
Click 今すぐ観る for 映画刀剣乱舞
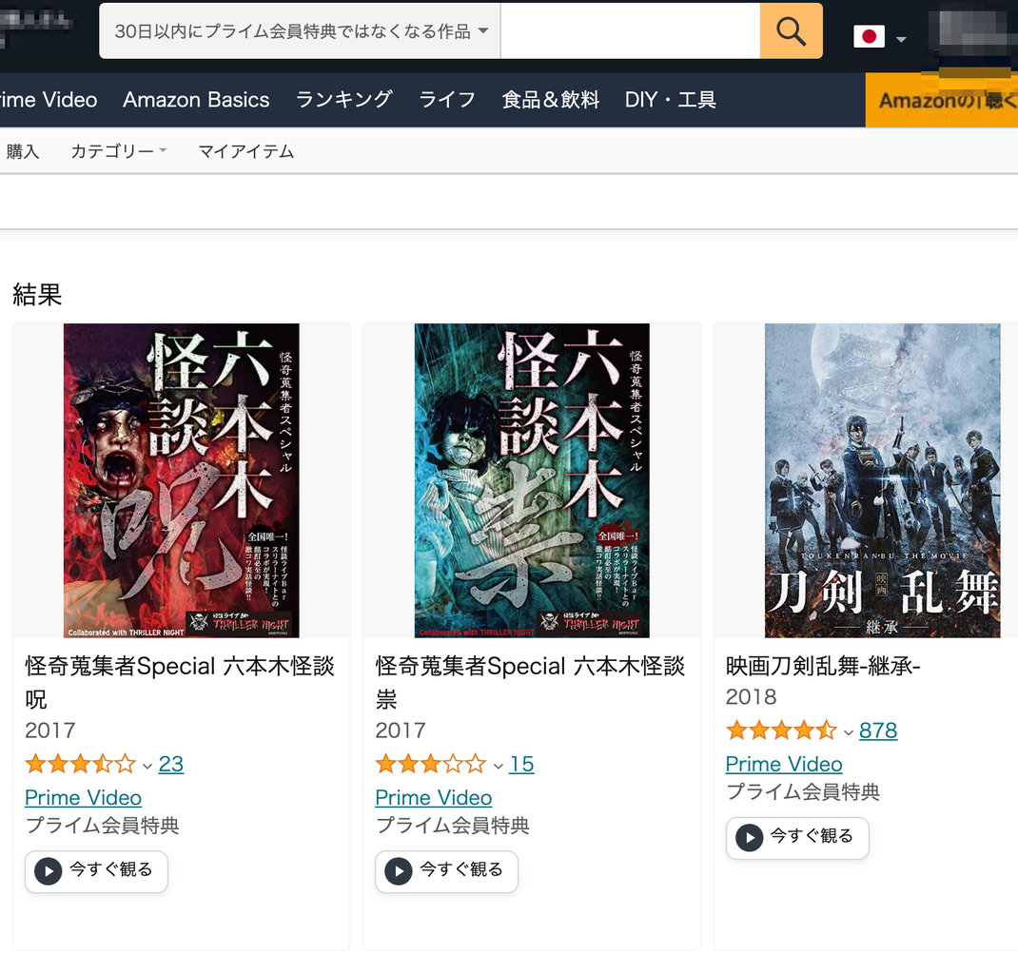pyautogui.click(x=797, y=837)
